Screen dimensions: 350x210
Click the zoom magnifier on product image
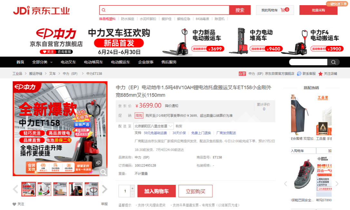(103, 172)
